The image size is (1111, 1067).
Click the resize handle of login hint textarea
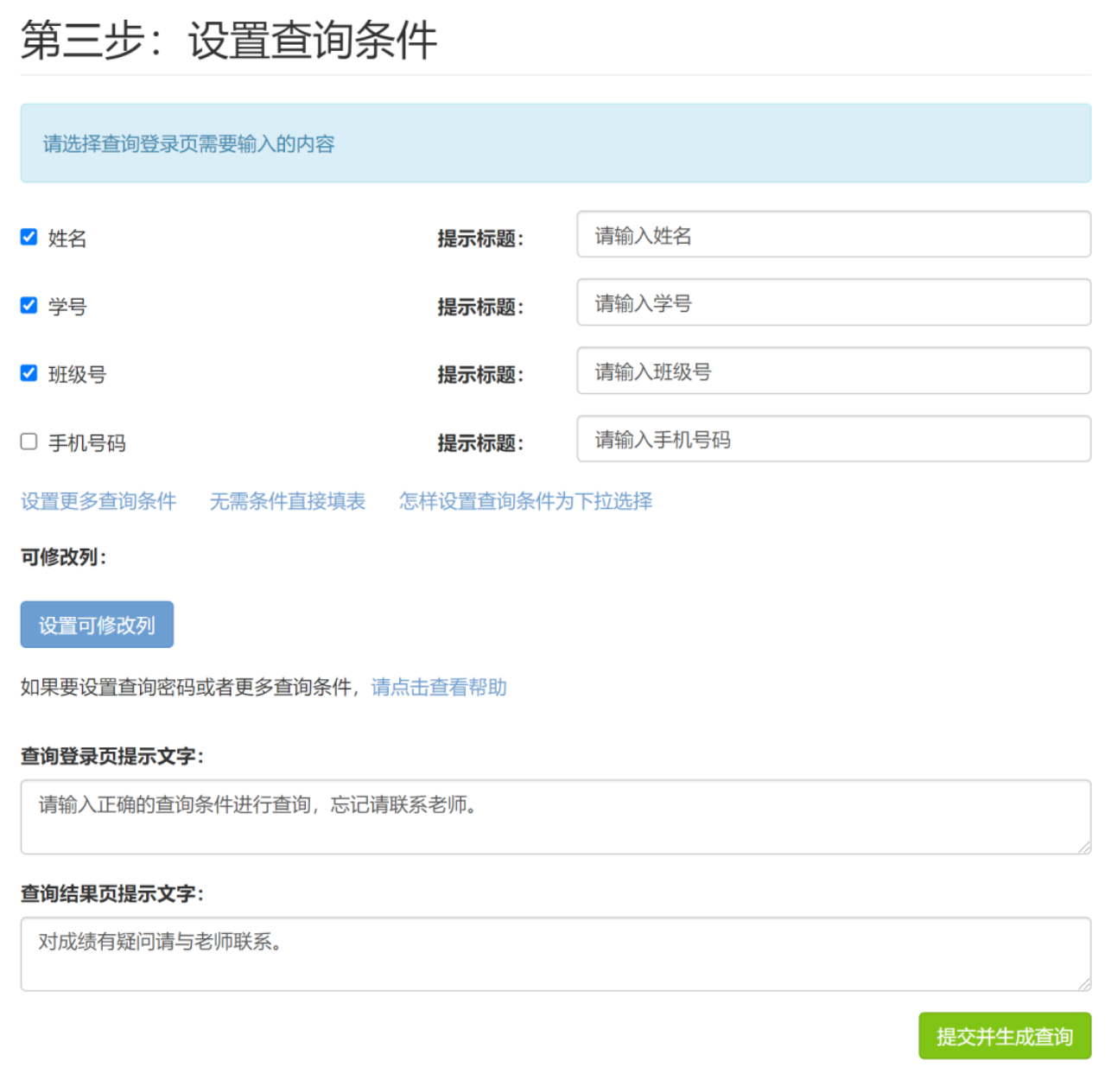tap(1084, 848)
